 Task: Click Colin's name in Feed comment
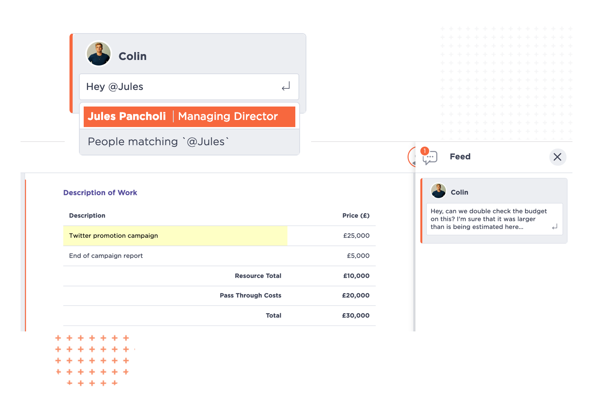point(460,192)
